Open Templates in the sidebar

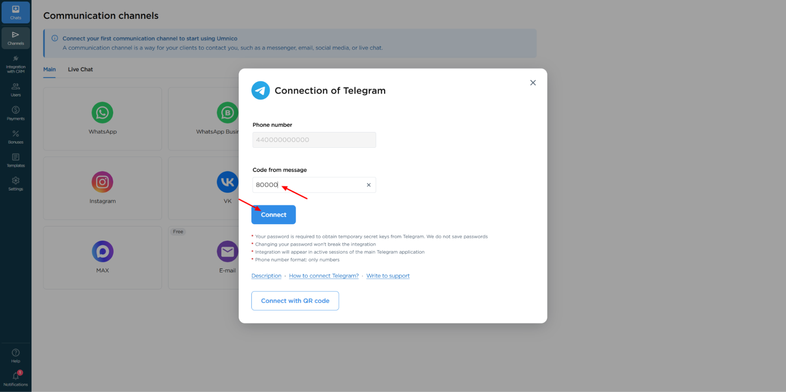pos(16,160)
